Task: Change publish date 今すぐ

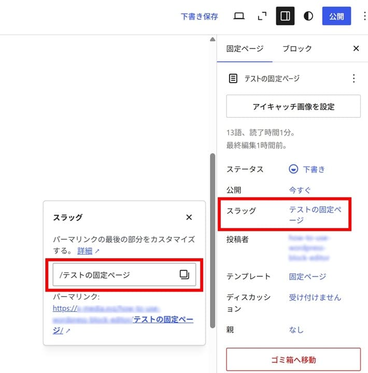Action: [300, 190]
